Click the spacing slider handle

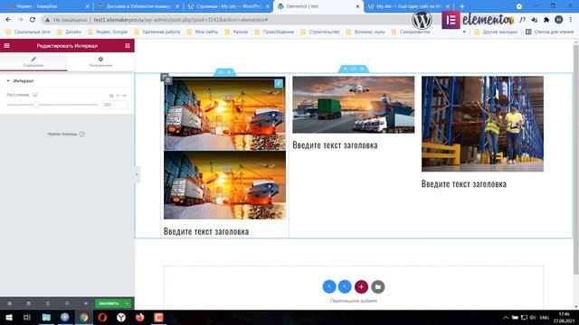point(36,105)
